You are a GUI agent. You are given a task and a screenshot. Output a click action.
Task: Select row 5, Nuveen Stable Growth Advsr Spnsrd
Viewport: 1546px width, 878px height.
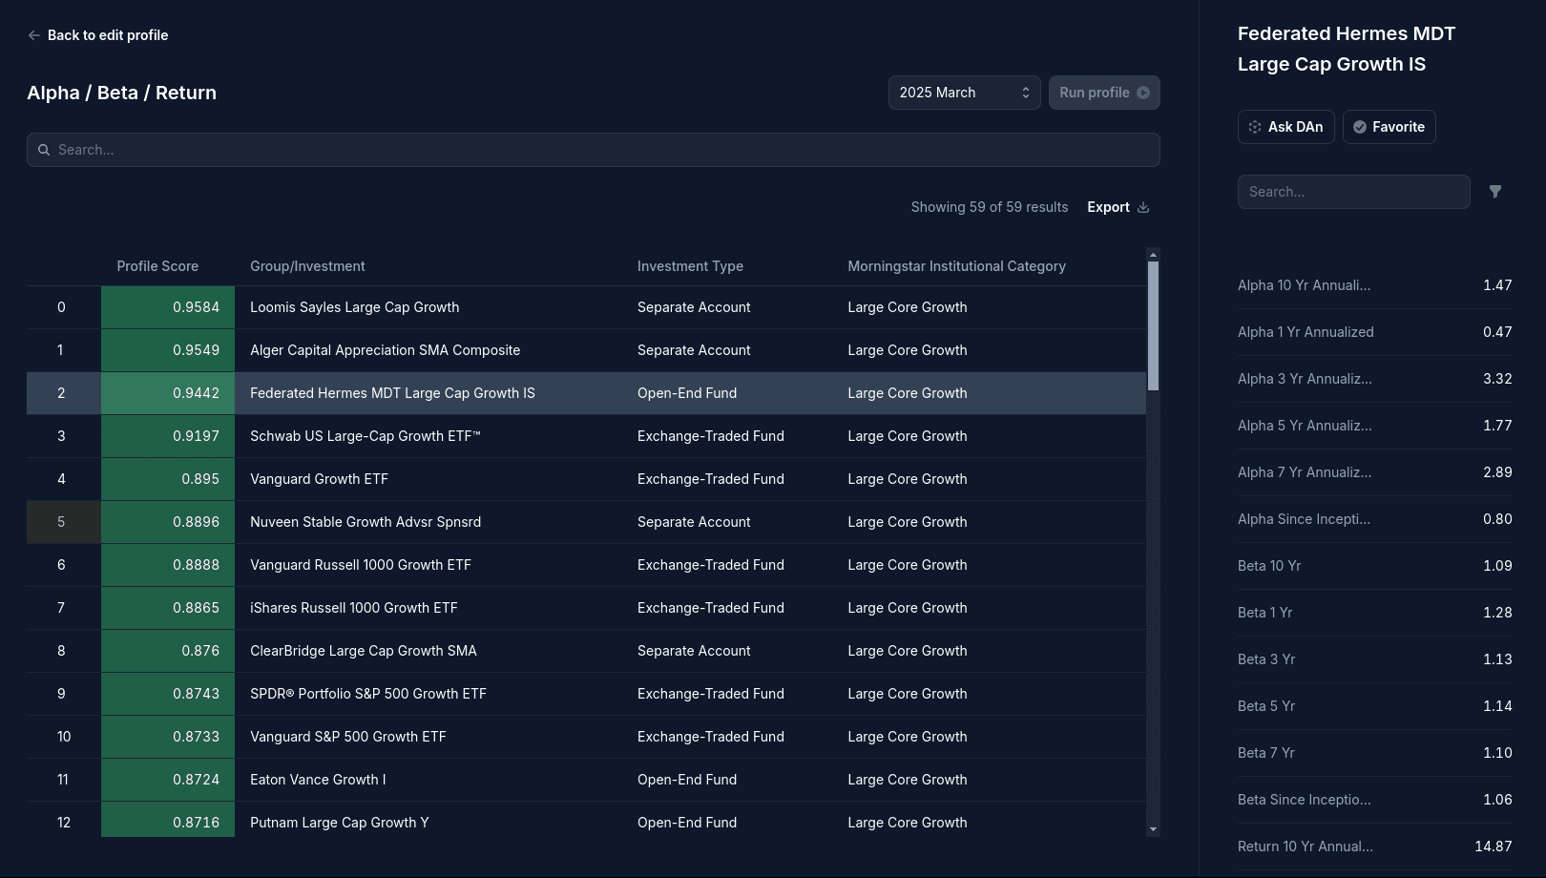tap(366, 522)
